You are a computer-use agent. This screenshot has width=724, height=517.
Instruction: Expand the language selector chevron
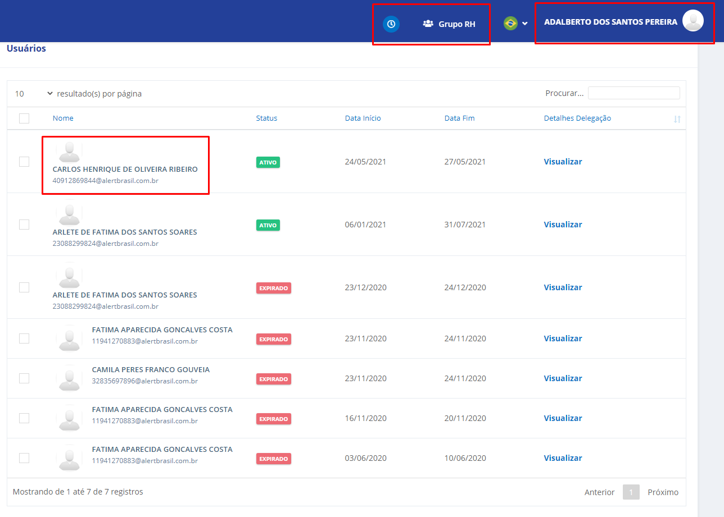coord(524,24)
